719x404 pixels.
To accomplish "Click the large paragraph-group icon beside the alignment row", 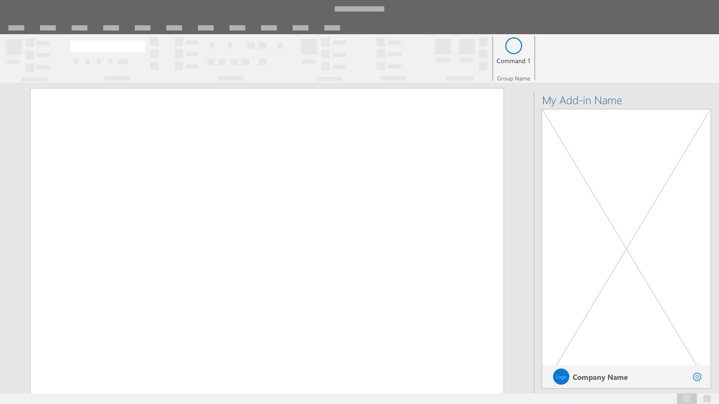I will point(263,62).
